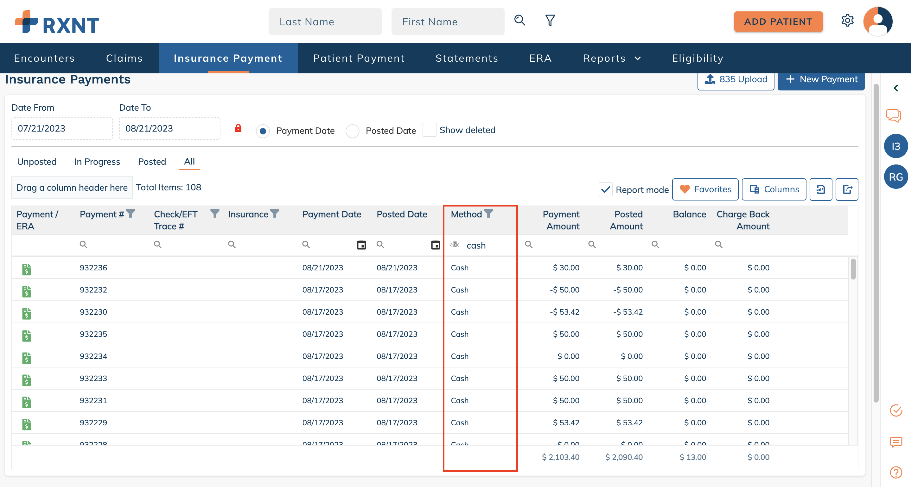911x487 pixels.
Task: Sort by Balance column header
Action: point(689,214)
